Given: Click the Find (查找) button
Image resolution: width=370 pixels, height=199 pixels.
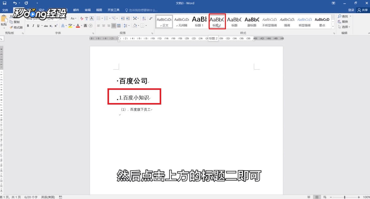Looking at the screenshot, I should (343, 16).
